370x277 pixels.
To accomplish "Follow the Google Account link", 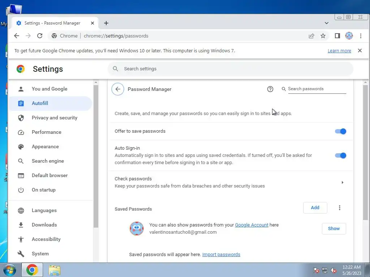I will pyautogui.click(x=251, y=225).
